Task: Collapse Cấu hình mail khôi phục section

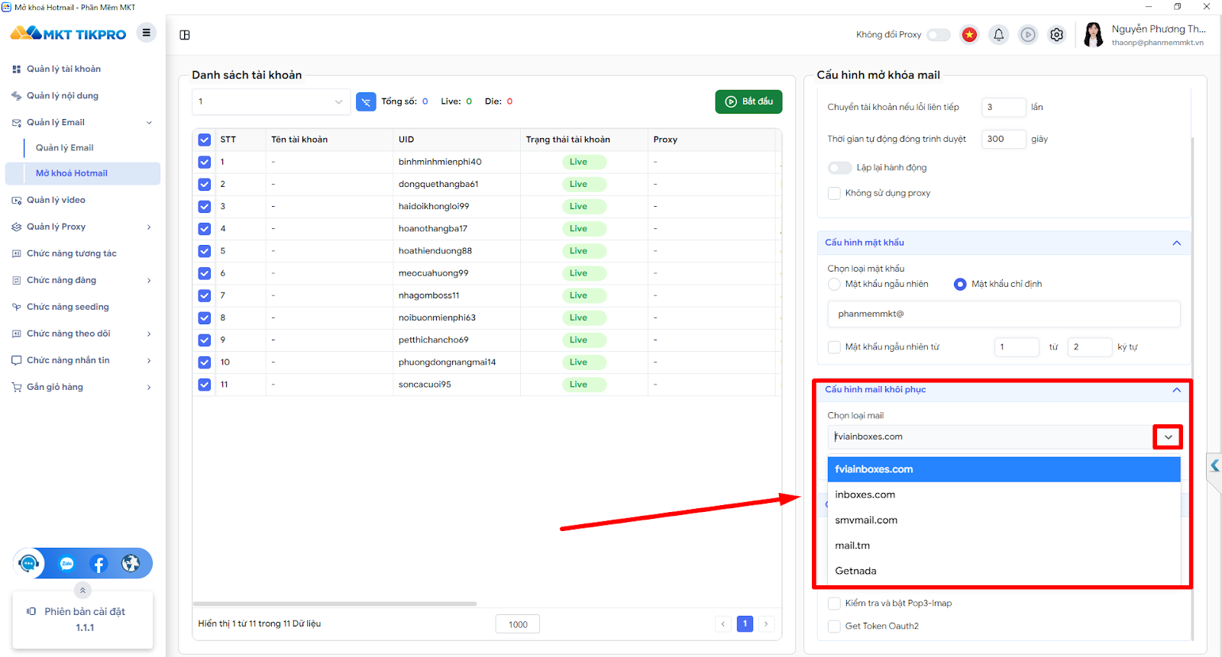Action: pyautogui.click(x=1176, y=390)
